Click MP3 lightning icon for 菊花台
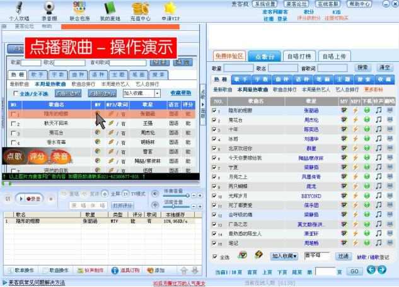This screenshot has height=287, width=399. 356,120
